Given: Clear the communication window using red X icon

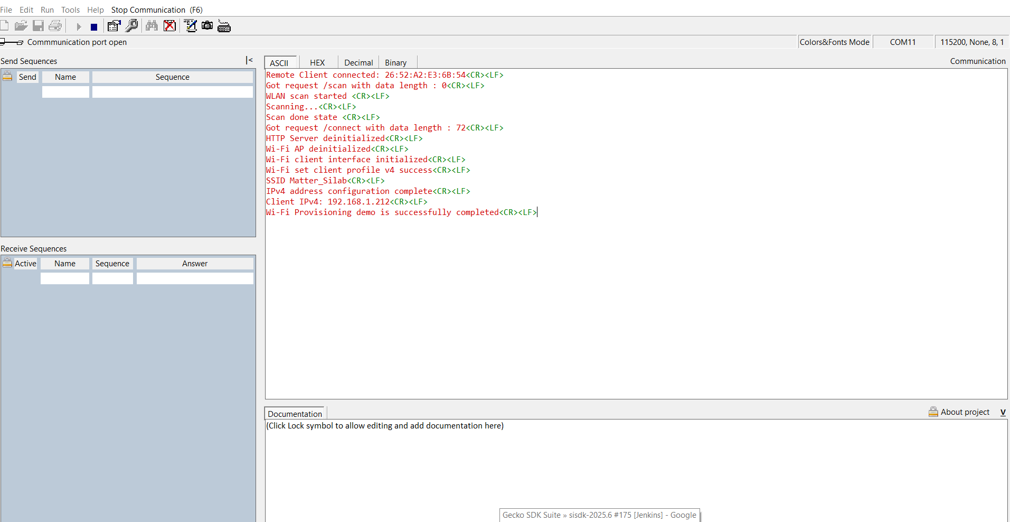Looking at the screenshot, I should point(169,26).
